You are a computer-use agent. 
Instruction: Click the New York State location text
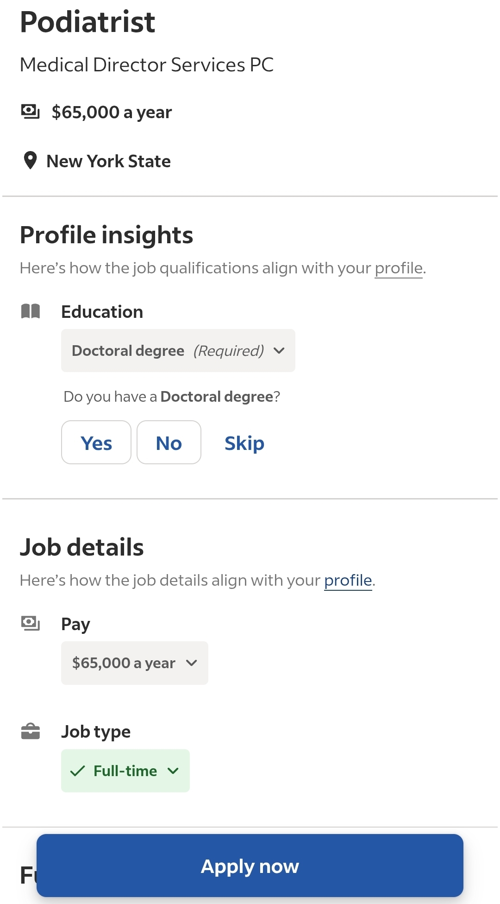(x=109, y=161)
